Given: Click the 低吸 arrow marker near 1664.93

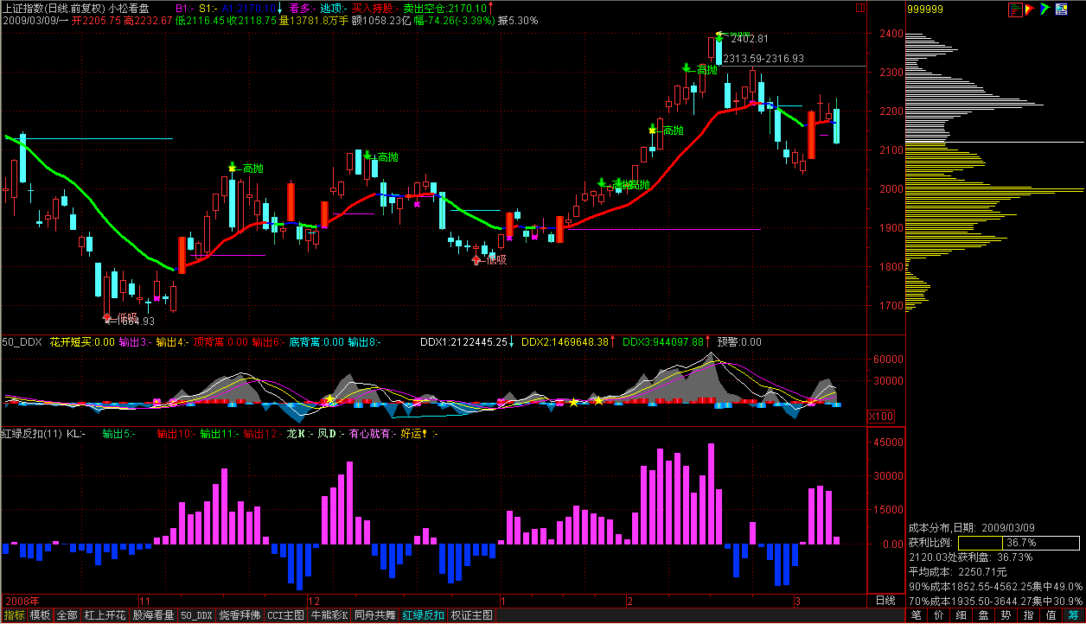Looking at the screenshot, I should [x=108, y=317].
